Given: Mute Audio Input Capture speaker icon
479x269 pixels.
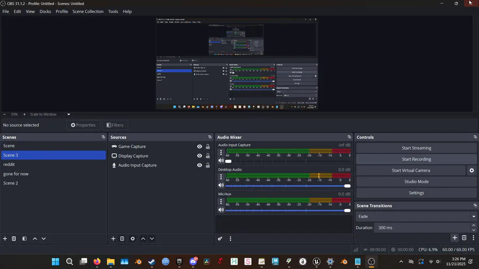Looking at the screenshot, I should (x=221, y=161).
